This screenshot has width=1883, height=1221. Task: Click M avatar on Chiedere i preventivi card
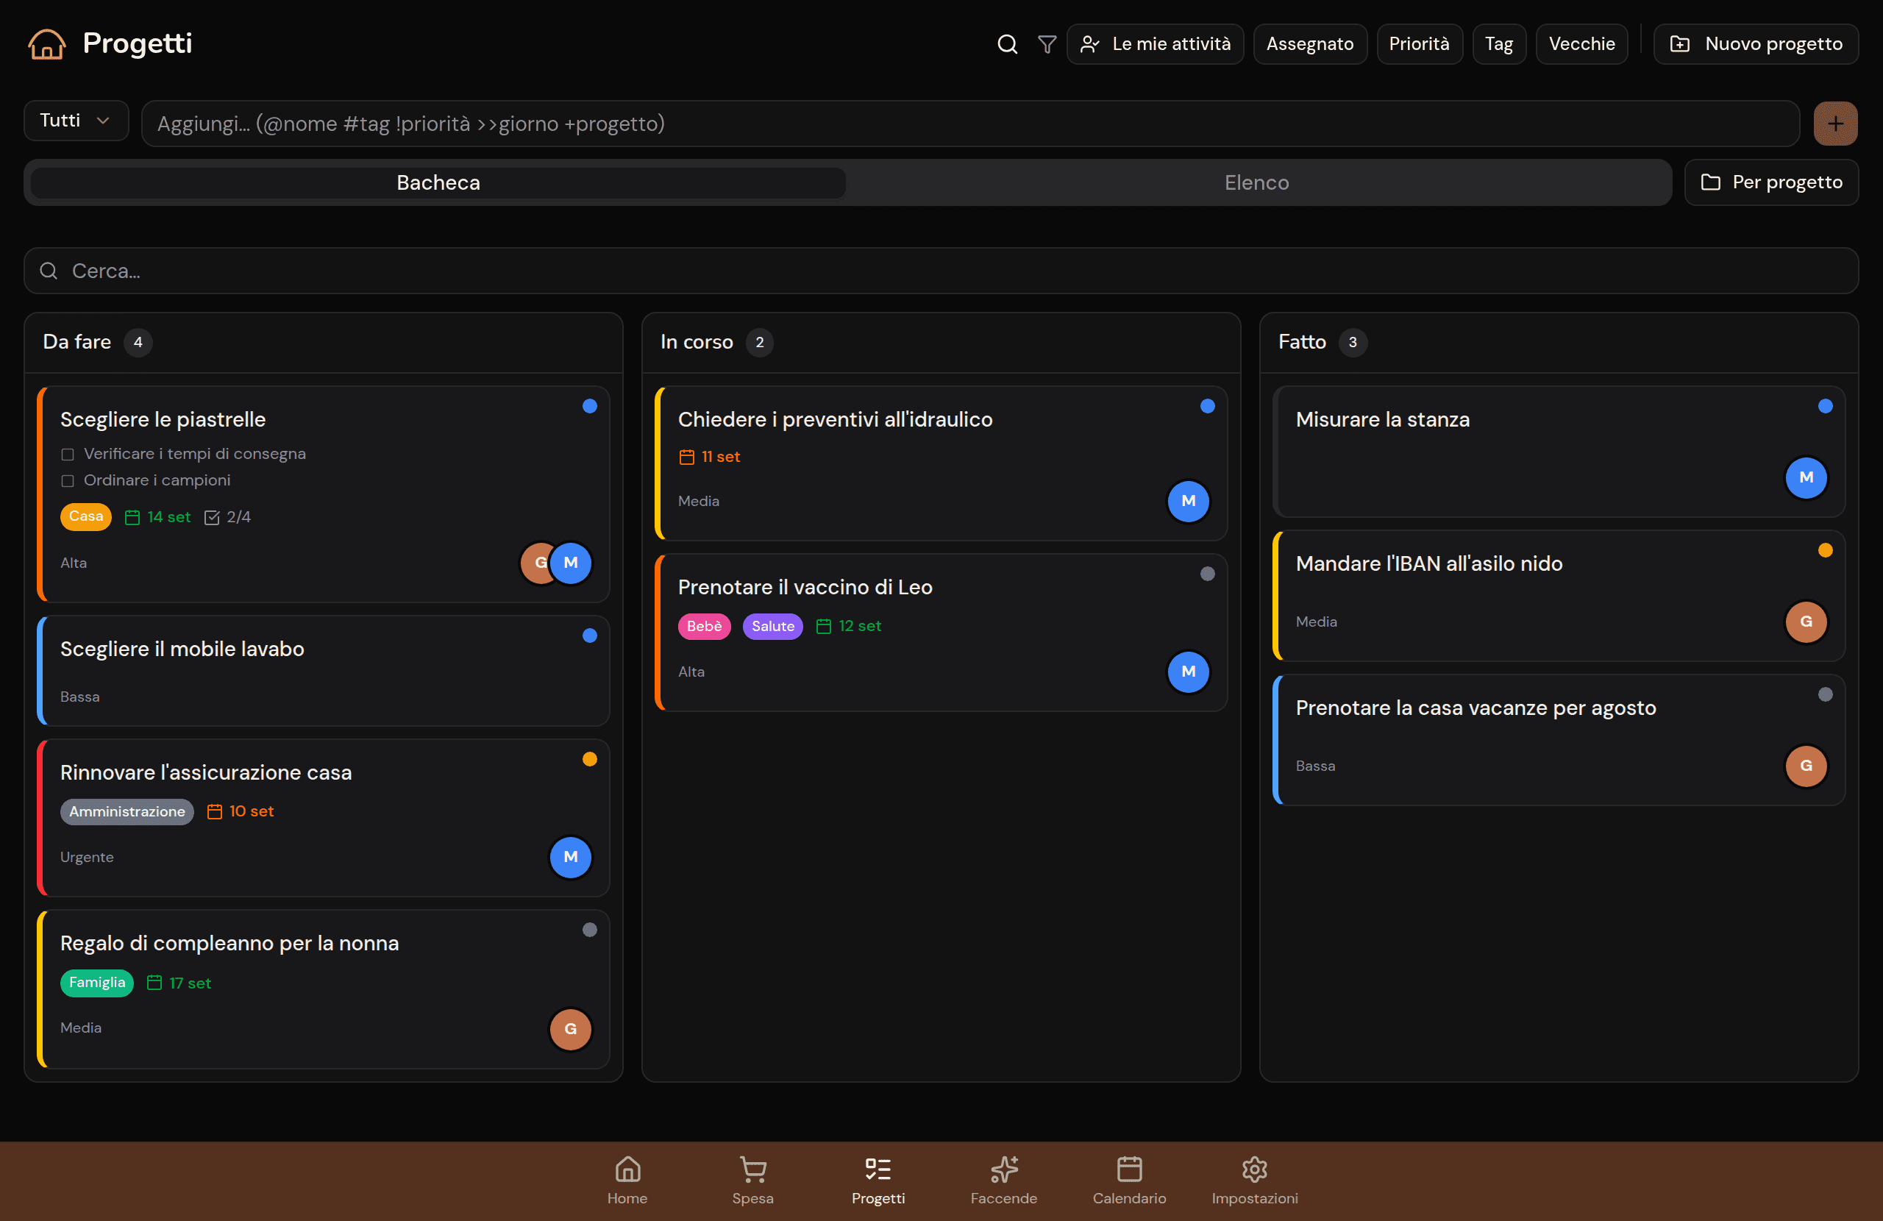tap(1189, 501)
